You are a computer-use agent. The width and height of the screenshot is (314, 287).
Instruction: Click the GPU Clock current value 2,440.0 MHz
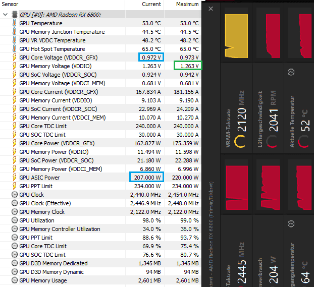(x=145, y=195)
